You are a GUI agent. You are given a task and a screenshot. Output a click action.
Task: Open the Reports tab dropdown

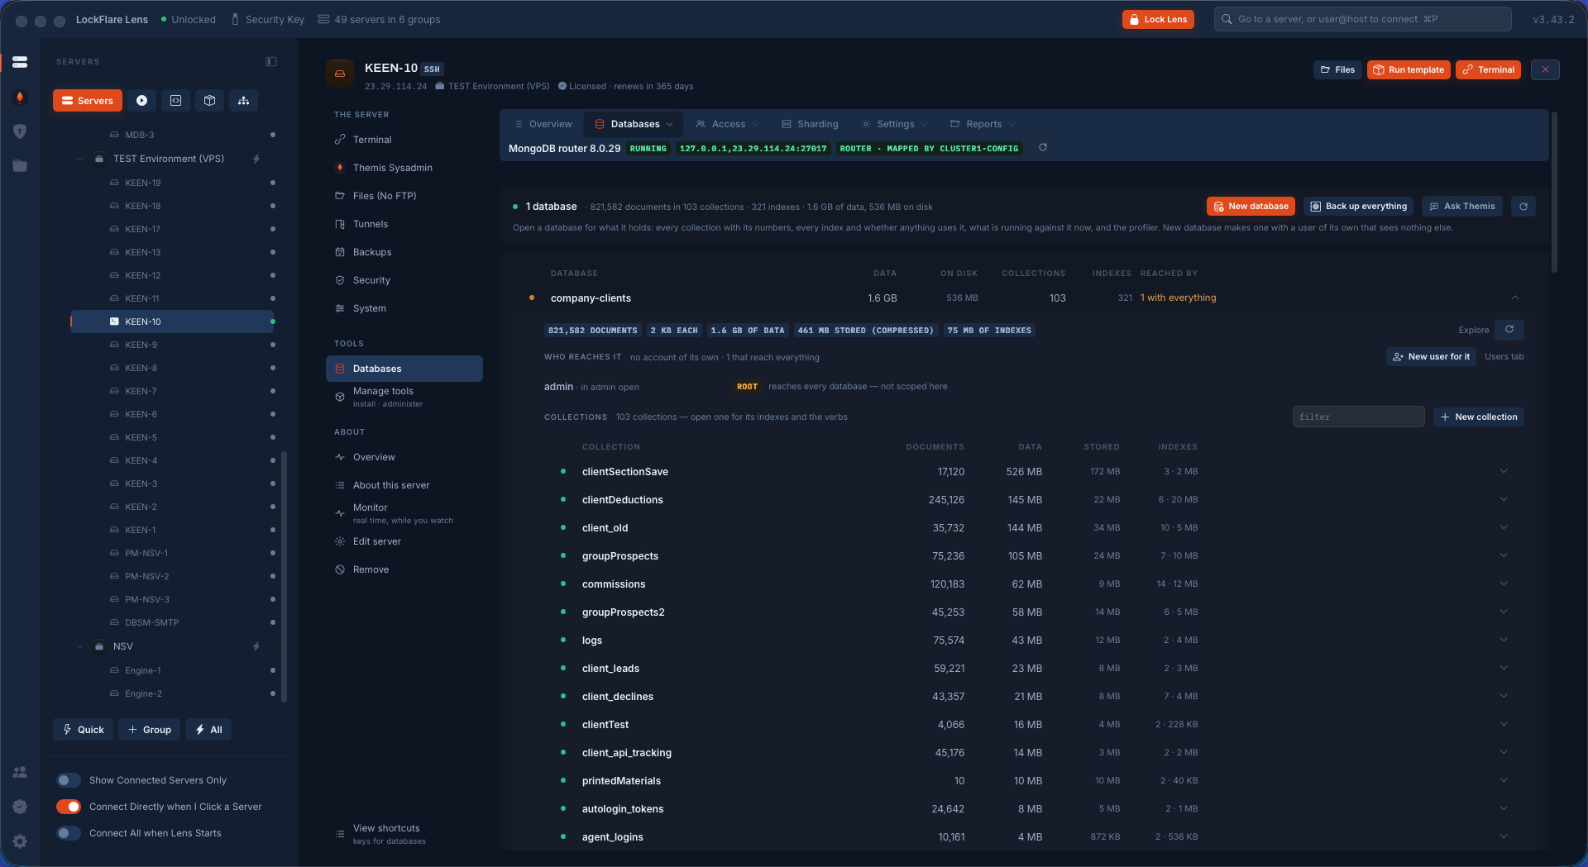click(x=983, y=124)
